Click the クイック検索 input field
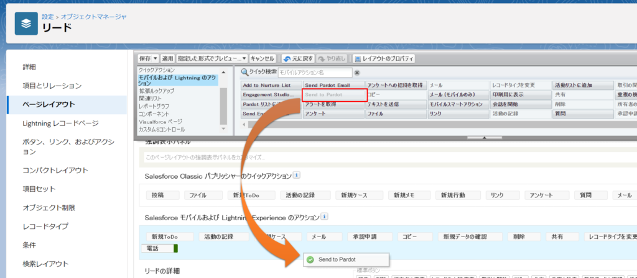 point(315,73)
